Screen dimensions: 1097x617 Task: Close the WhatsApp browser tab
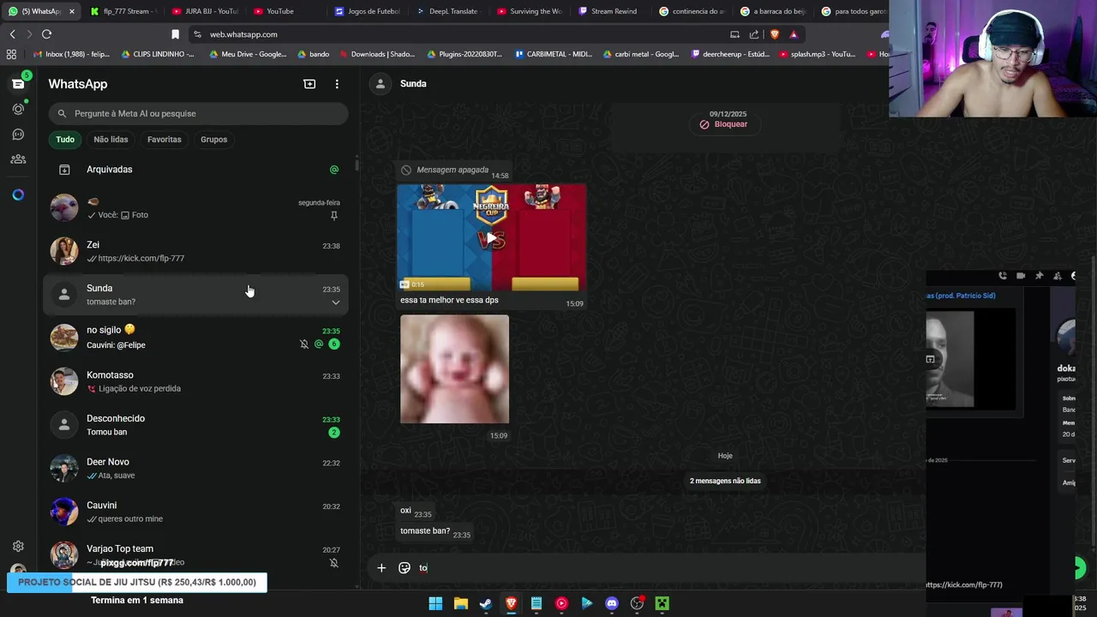coord(72,11)
